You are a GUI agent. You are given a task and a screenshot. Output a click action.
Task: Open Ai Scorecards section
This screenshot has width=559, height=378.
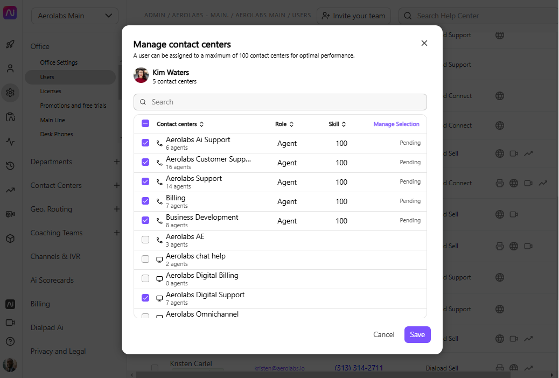coord(52,281)
